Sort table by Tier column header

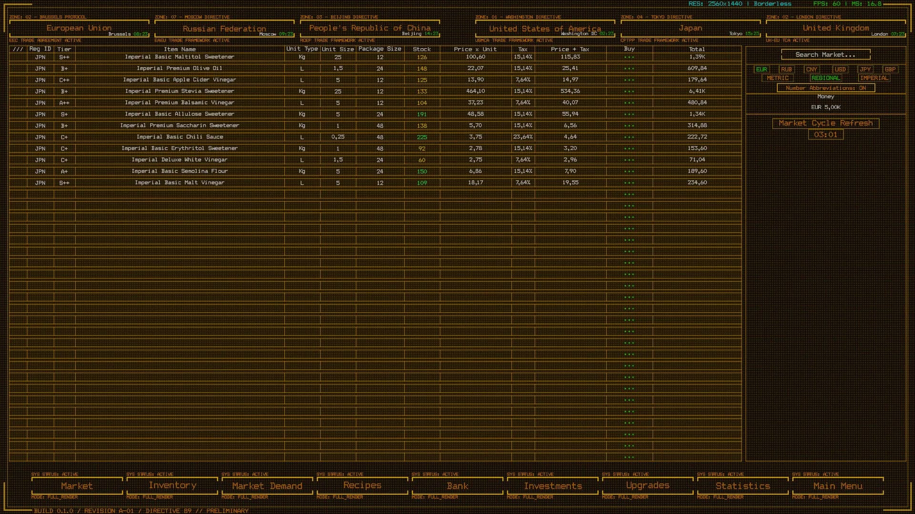[64, 49]
